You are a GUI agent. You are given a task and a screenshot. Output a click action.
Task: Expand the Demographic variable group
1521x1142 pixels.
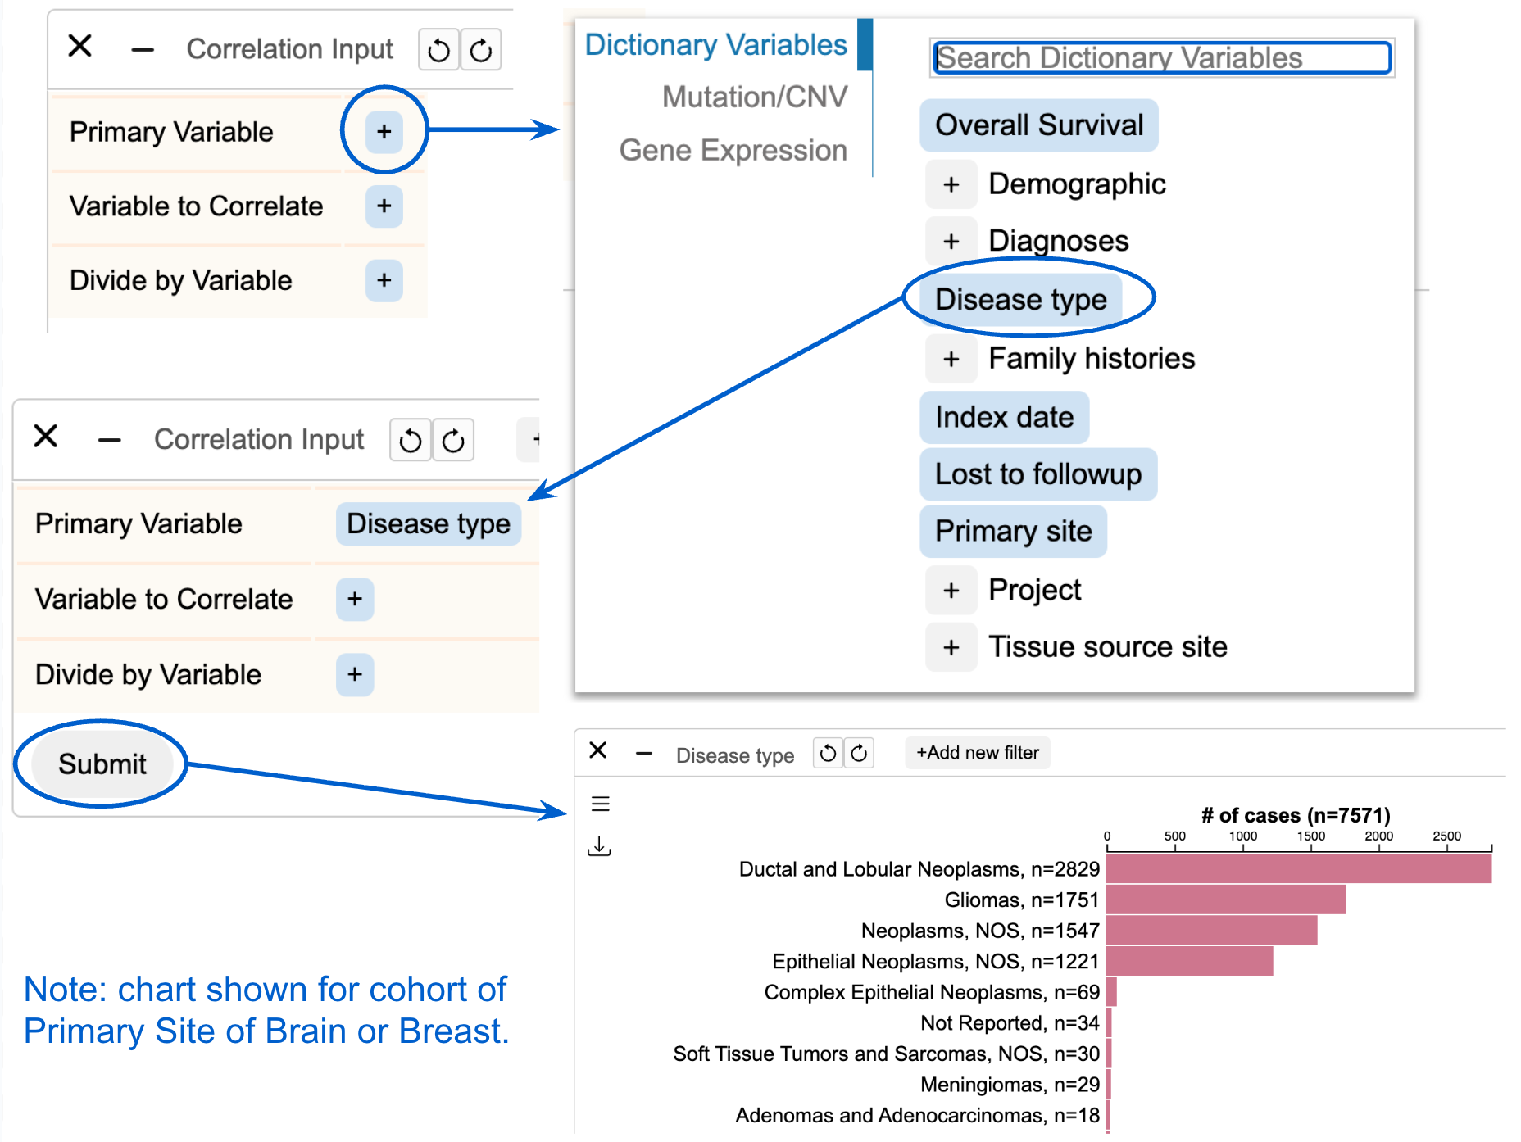[951, 184]
